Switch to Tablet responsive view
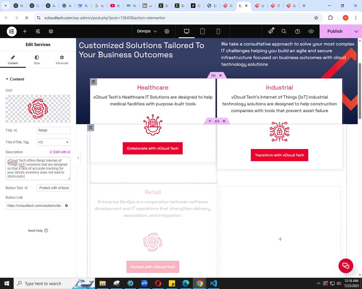The height and width of the screenshot is (289, 362). (202, 31)
